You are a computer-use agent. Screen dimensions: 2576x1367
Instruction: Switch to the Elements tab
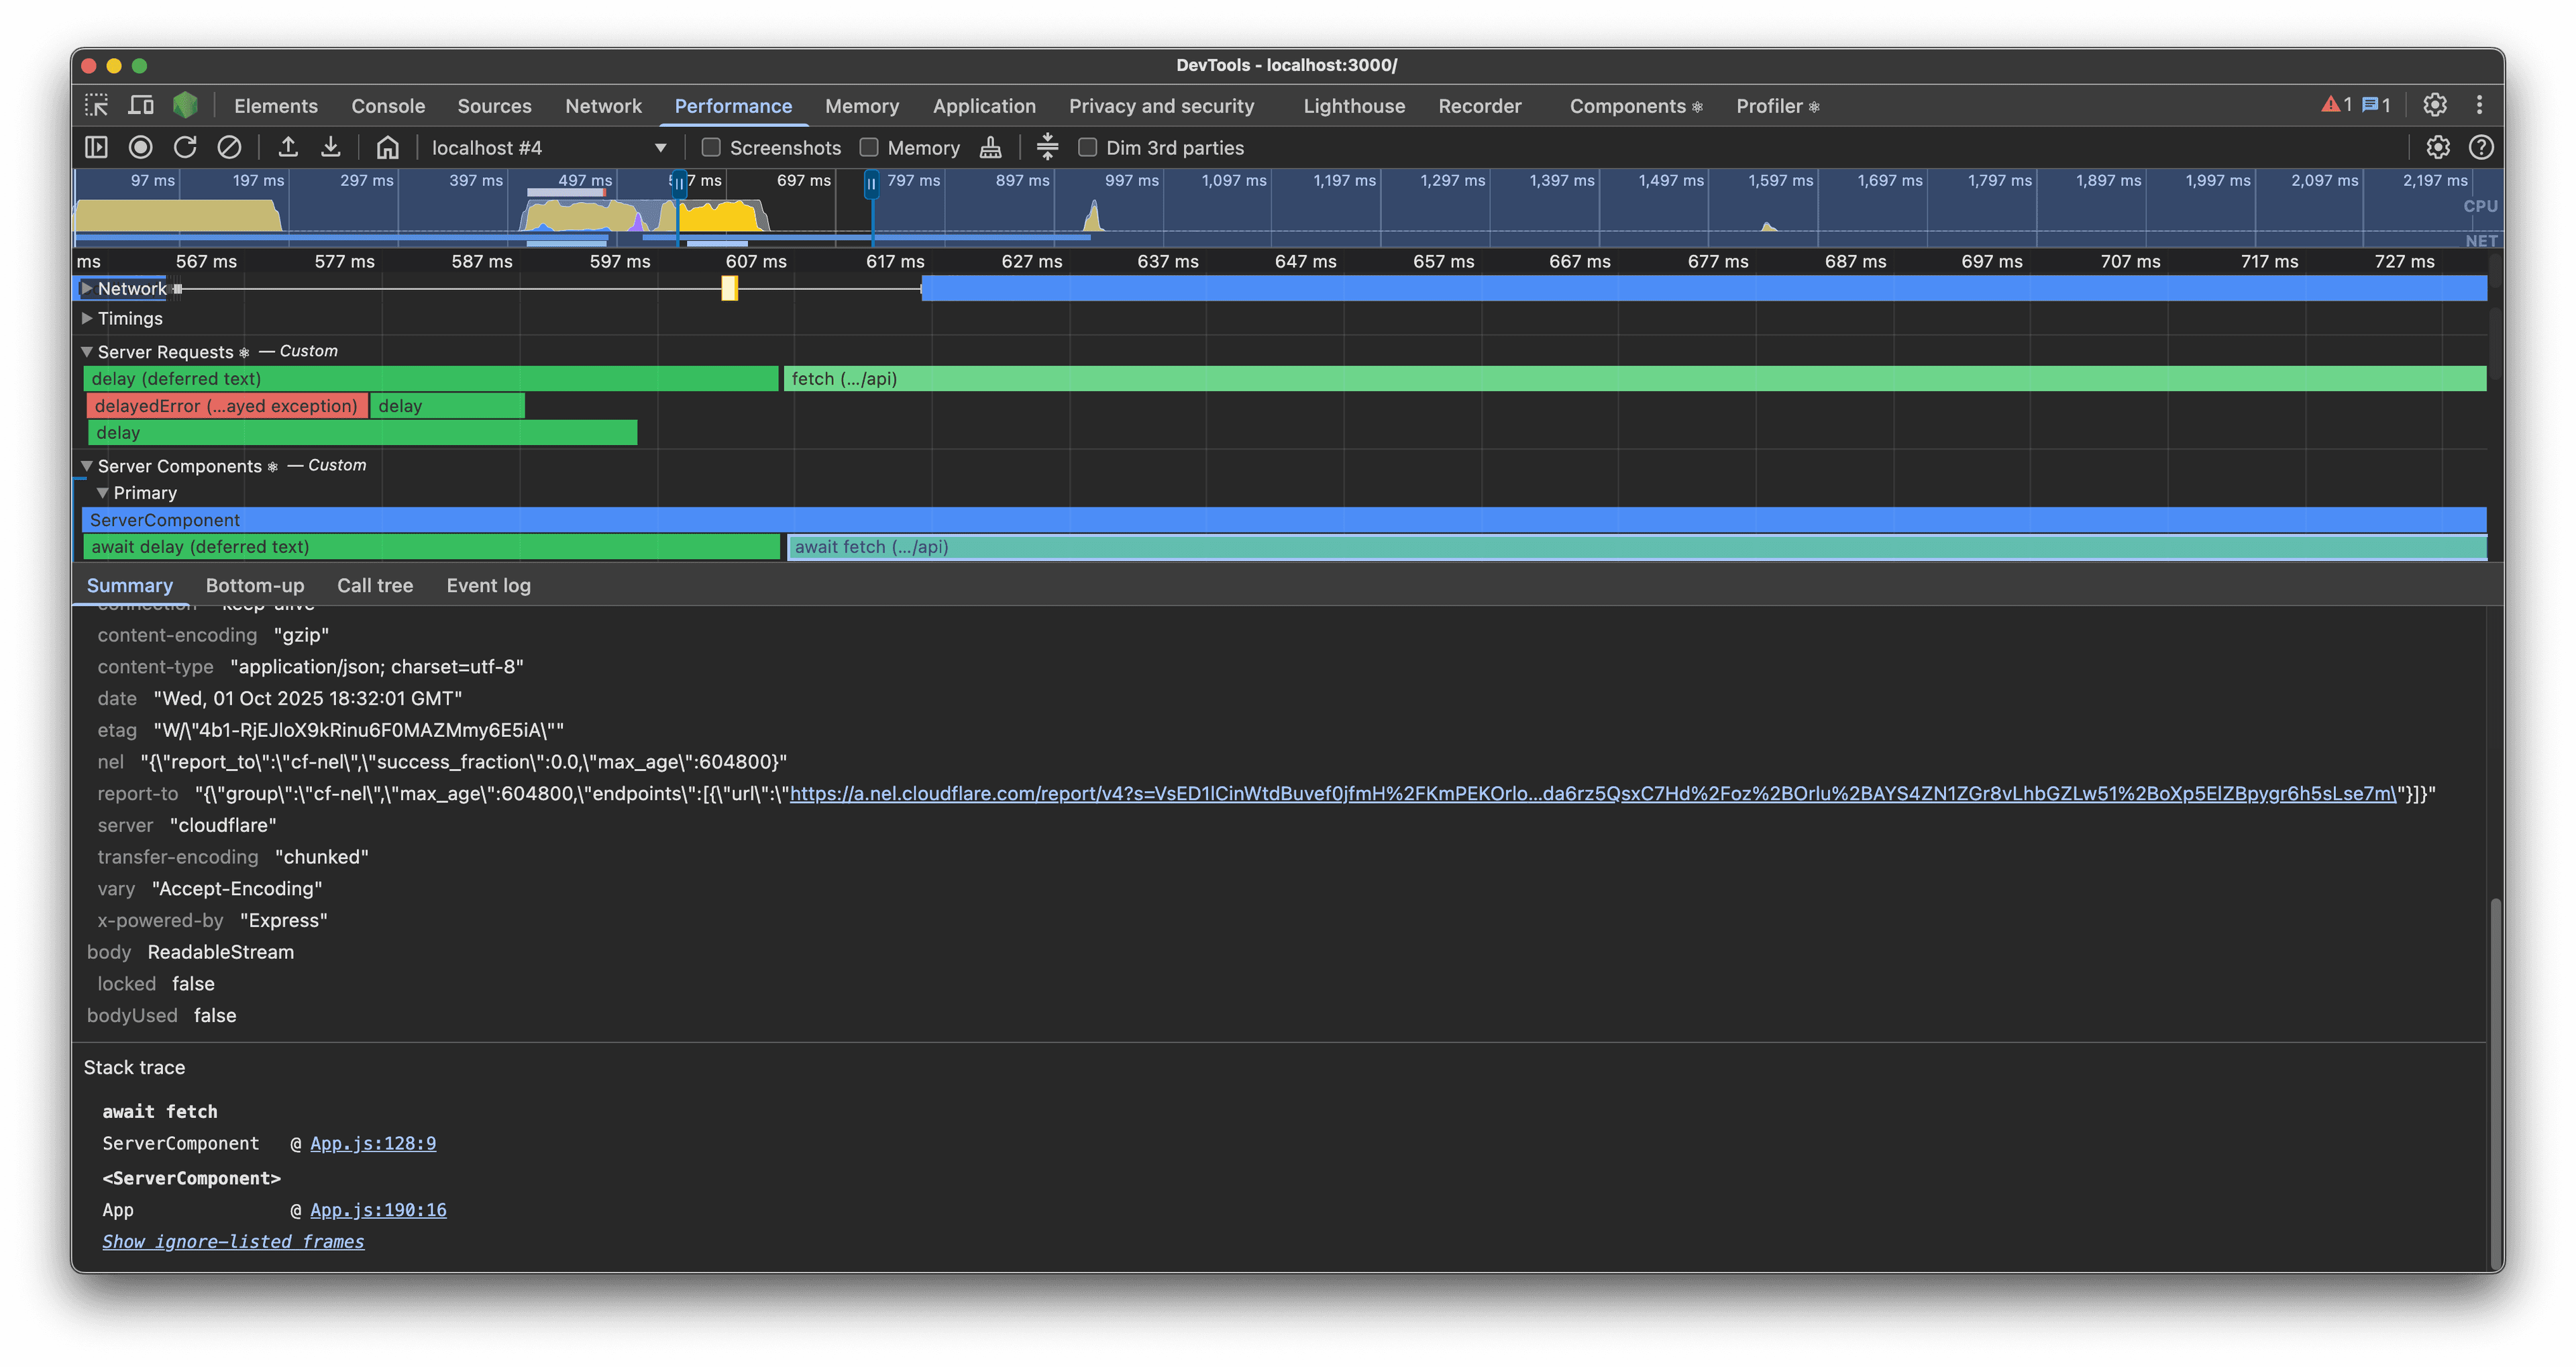coord(276,106)
